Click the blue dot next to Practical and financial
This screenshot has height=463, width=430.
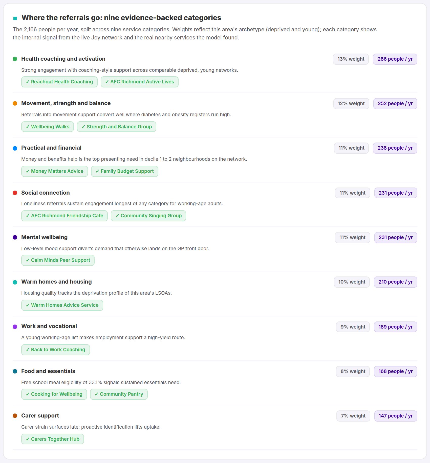tap(15, 148)
